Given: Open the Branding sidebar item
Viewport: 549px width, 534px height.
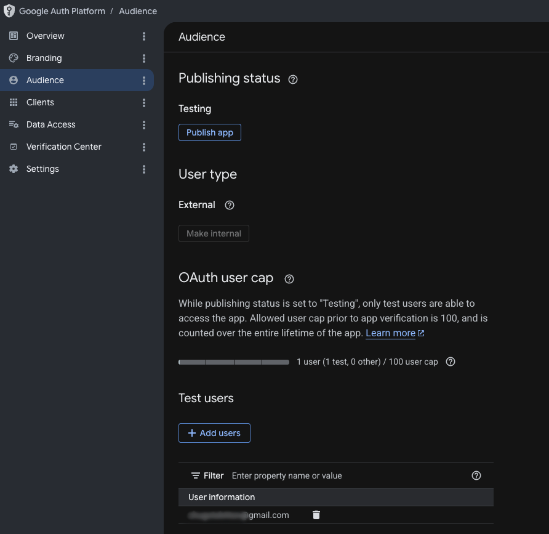Looking at the screenshot, I should [x=77, y=58].
